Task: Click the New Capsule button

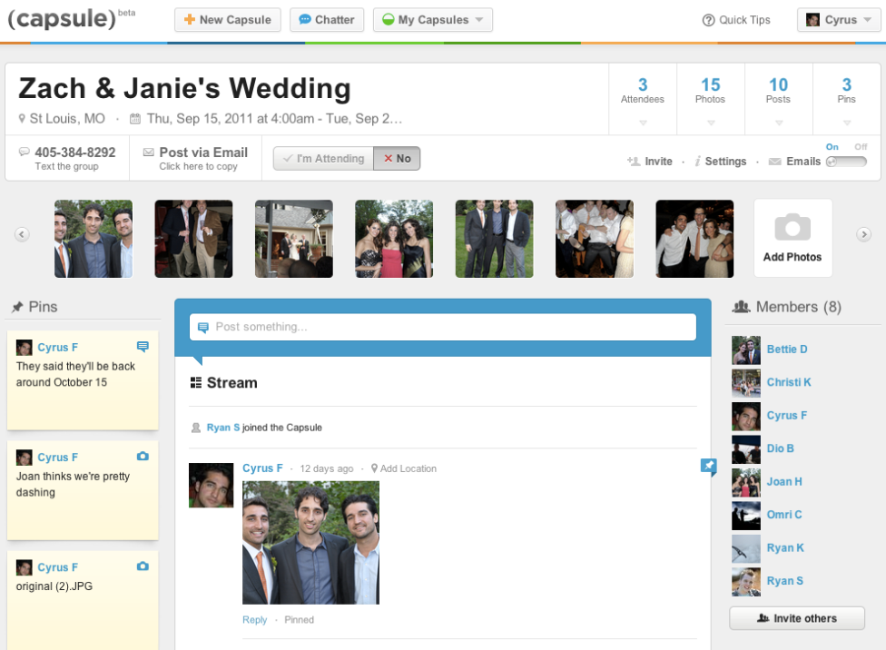Action: pyautogui.click(x=228, y=20)
